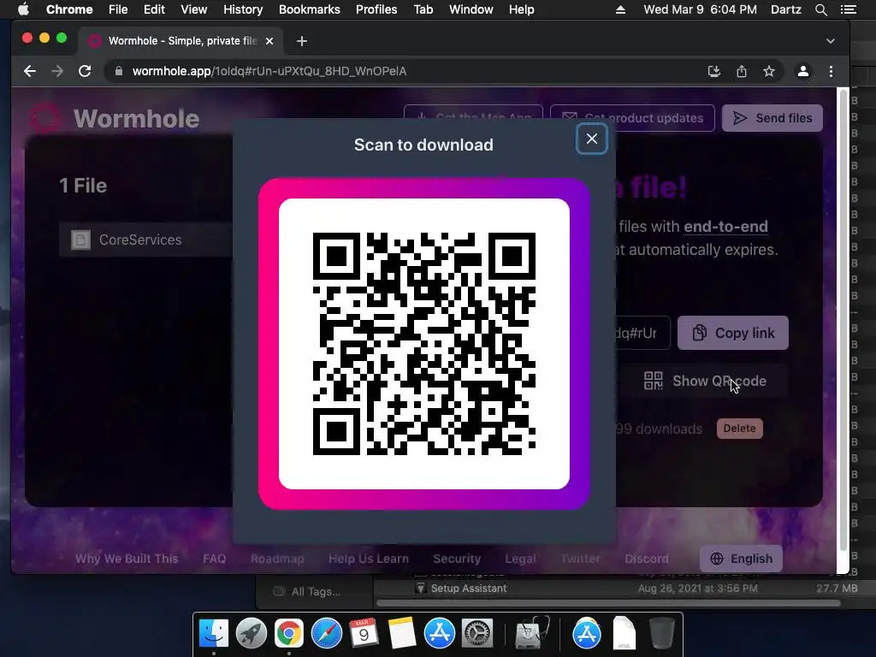Image resolution: width=876 pixels, height=657 pixels.
Task: Open the Chrome menu in menu bar
Action: pos(69,9)
